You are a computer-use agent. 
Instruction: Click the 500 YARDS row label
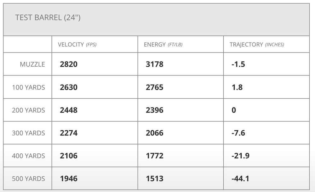[29, 179]
